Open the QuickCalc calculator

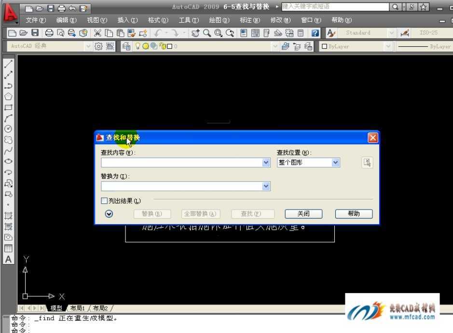pyautogui.click(x=301, y=33)
